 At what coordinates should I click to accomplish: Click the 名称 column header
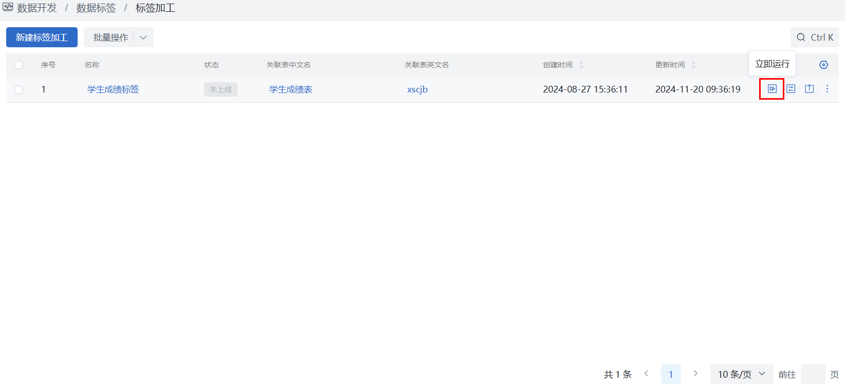click(x=92, y=65)
